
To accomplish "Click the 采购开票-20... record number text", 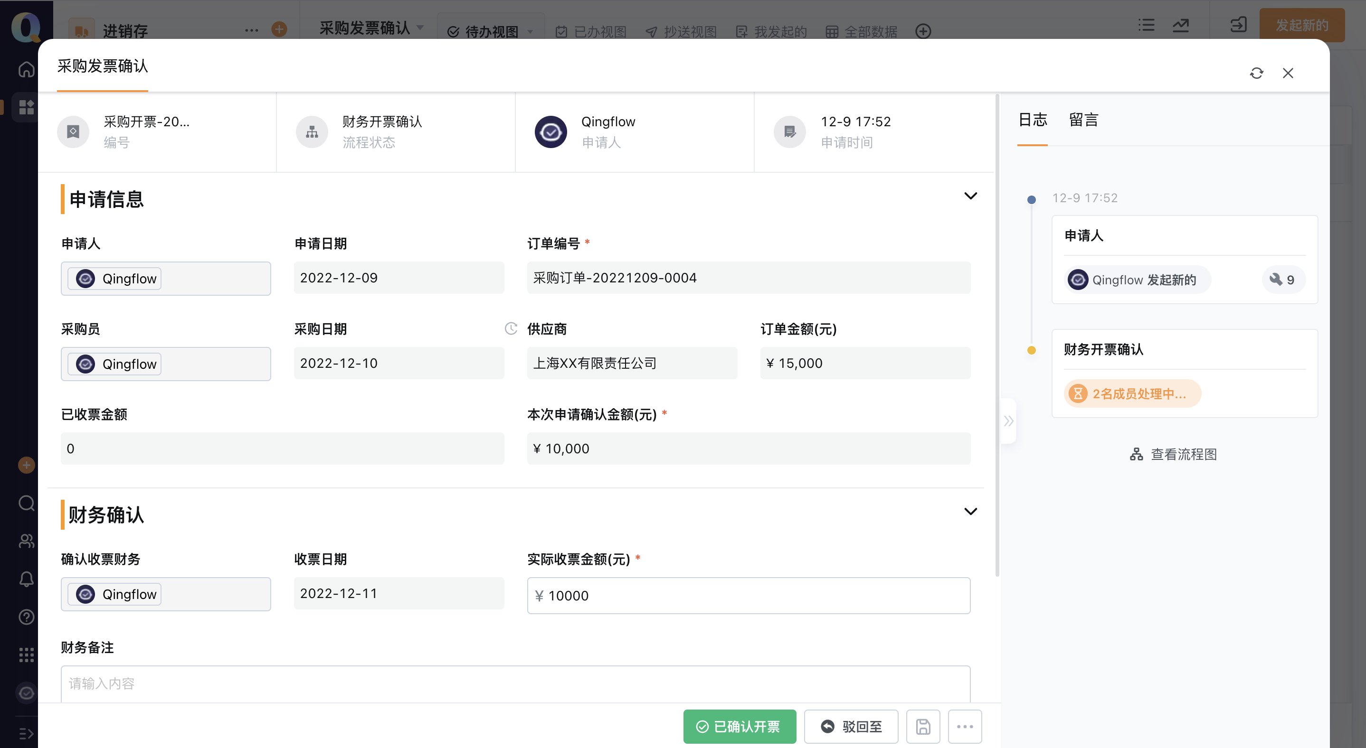I will [146, 122].
